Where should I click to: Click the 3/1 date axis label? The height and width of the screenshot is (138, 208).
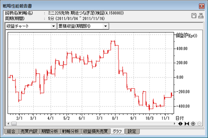[x=33, y=118]
